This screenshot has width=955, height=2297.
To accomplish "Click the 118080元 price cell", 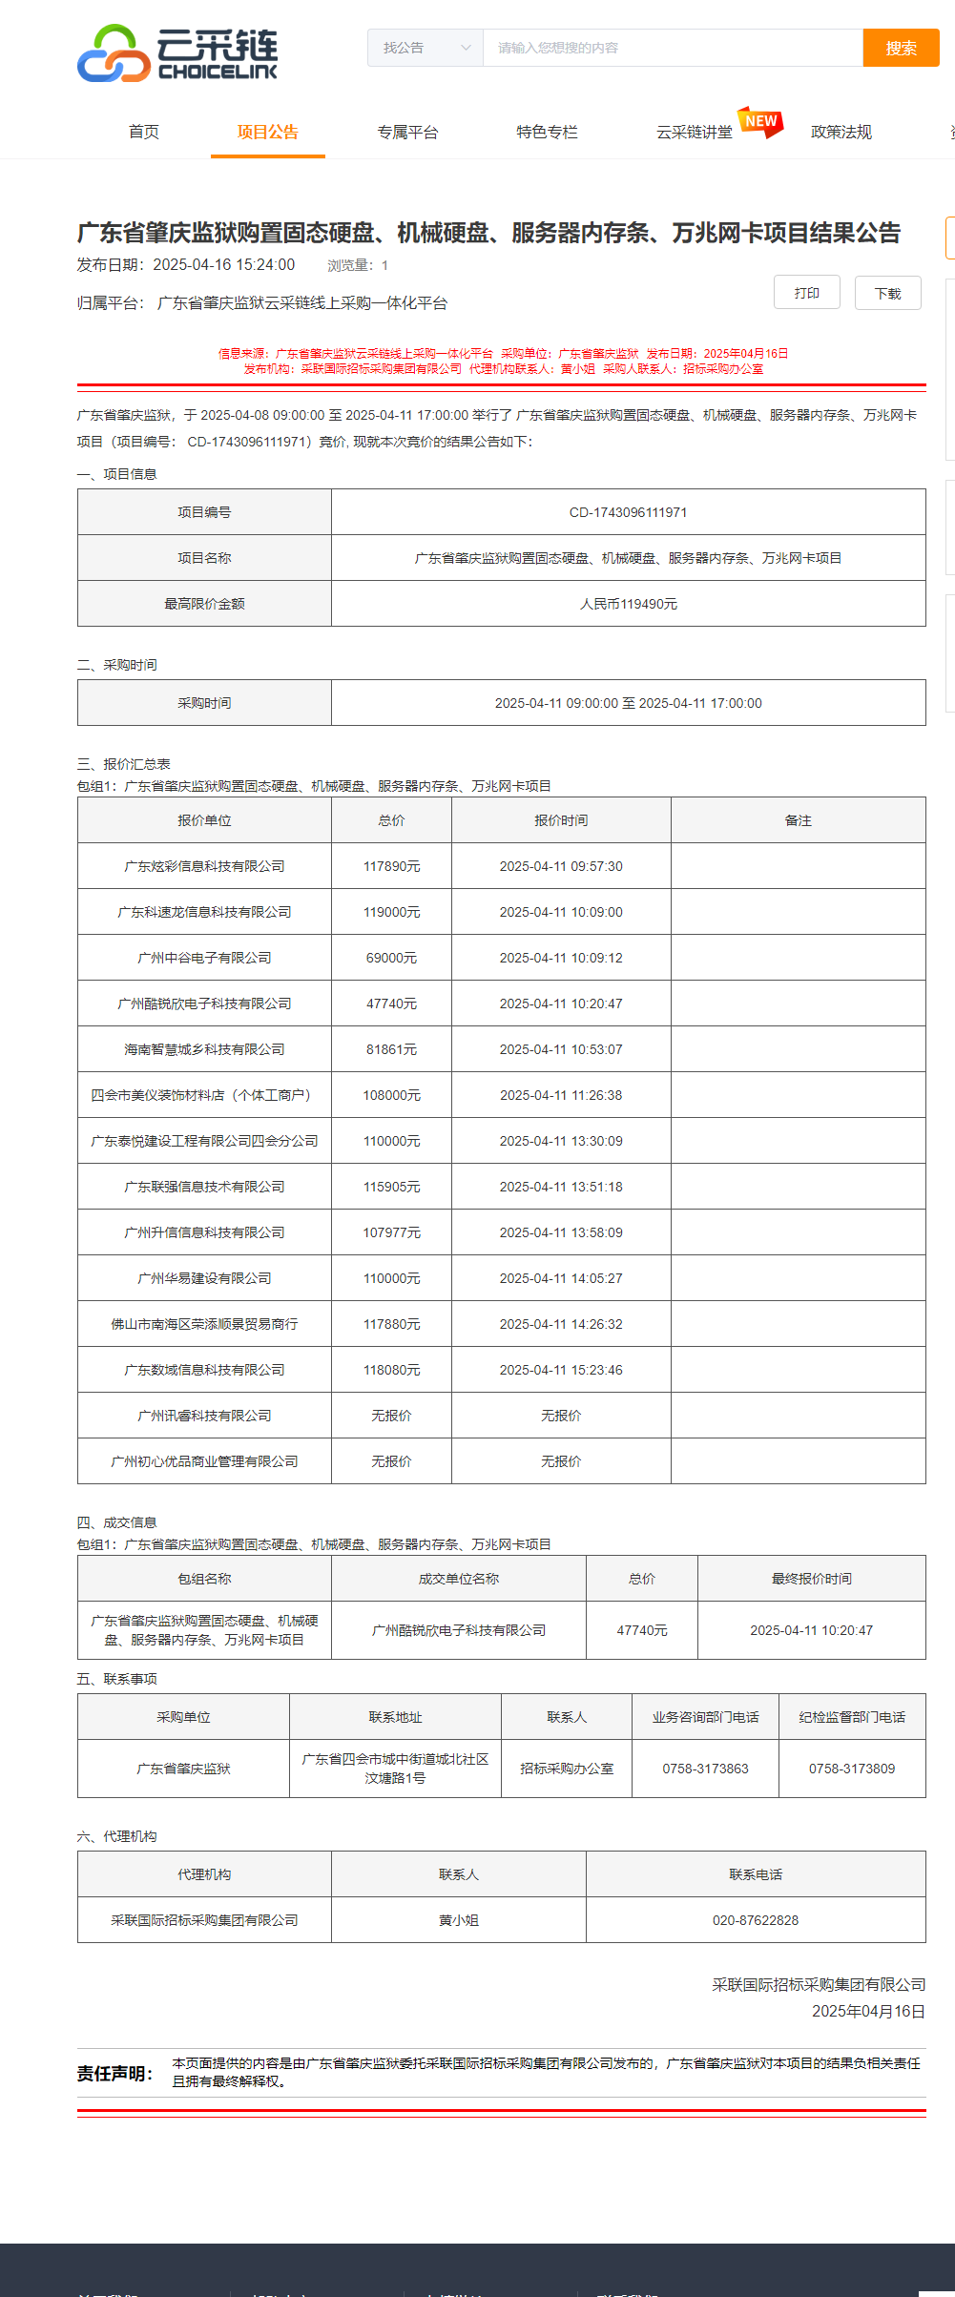I will click(x=391, y=1370).
